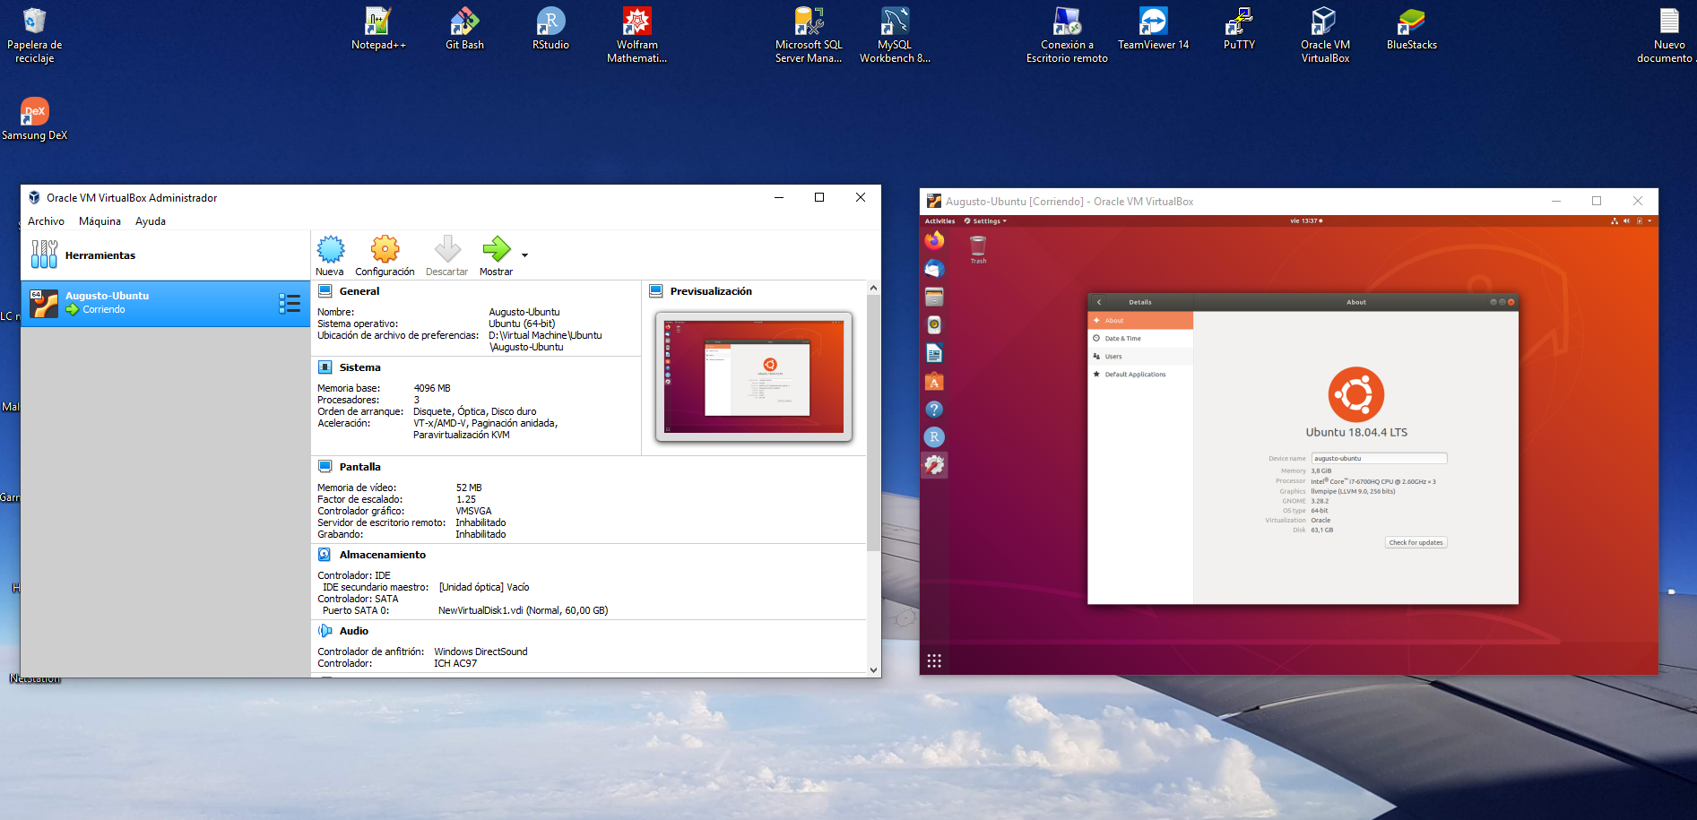Screen dimensions: 1697x820
Task: Open the TeamViewer 14 desktop shortcut
Action: tap(1153, 29)
